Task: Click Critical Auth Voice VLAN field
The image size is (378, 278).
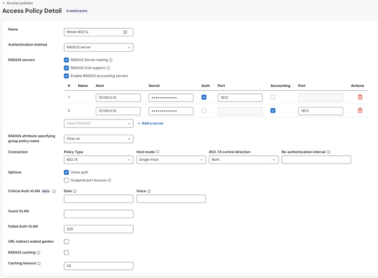Action: (x=171, y=199)
